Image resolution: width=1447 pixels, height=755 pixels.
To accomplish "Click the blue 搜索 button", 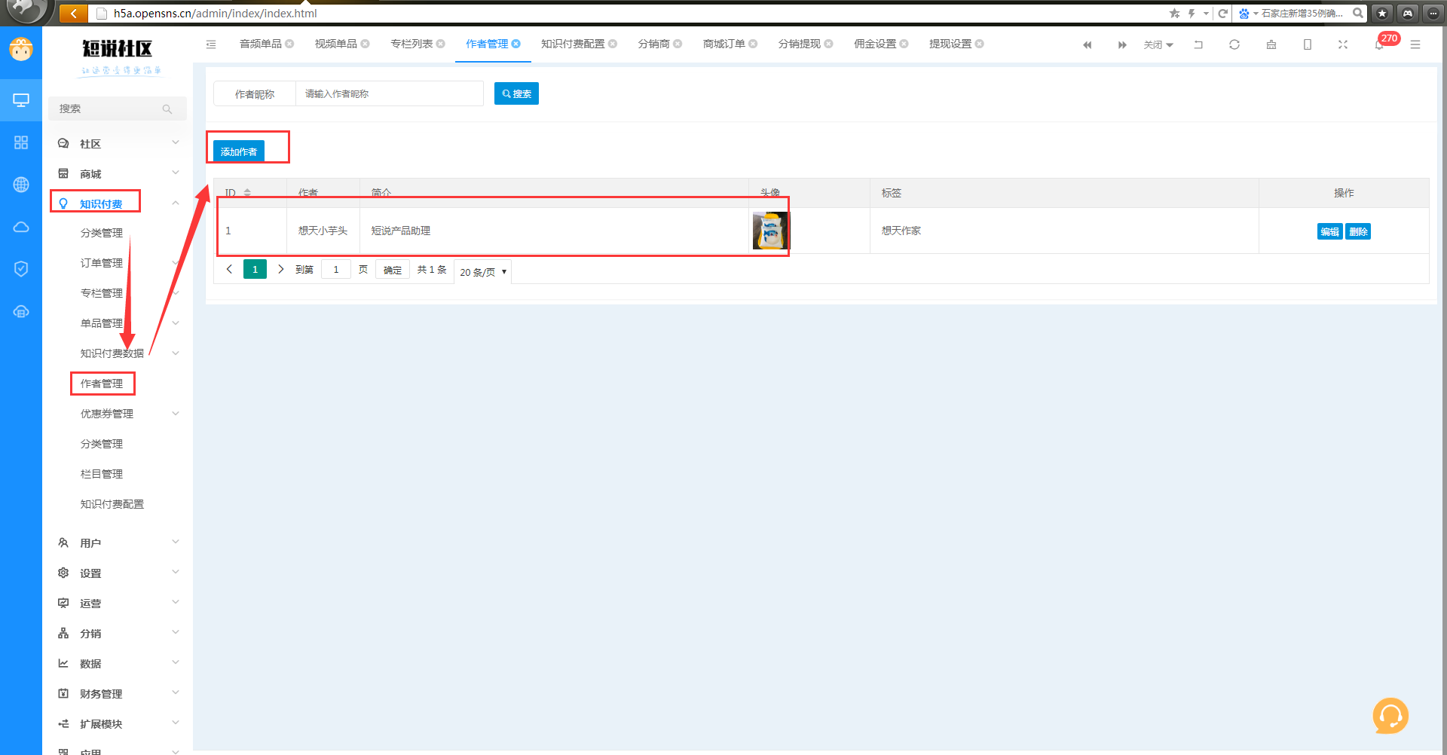I will tap(516, 93).
